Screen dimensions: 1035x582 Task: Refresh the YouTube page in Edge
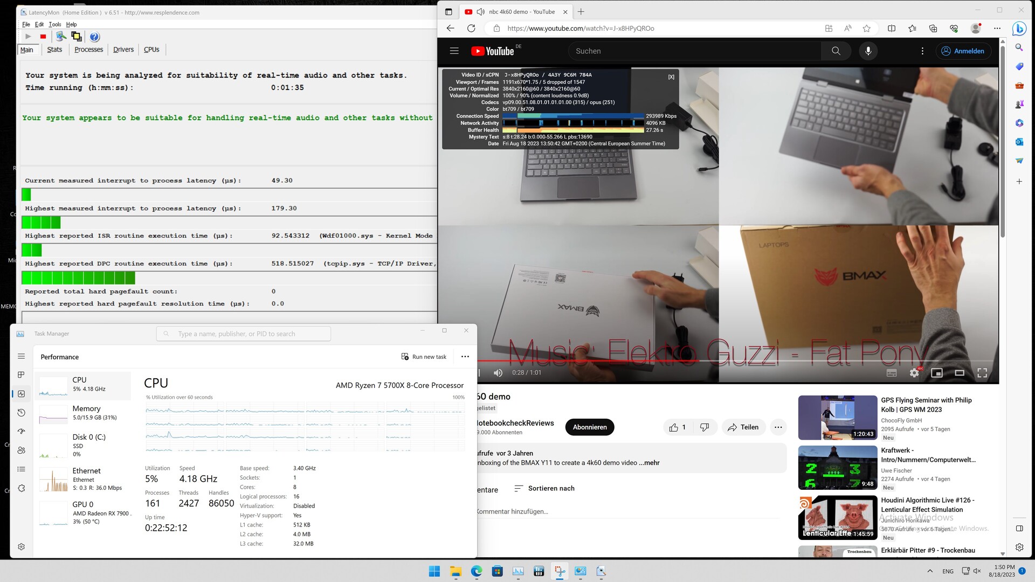pos(471,29)
